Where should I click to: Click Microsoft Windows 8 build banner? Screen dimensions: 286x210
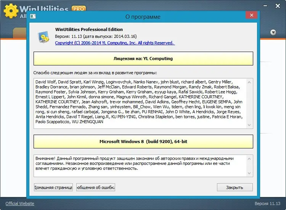(143, 142)
